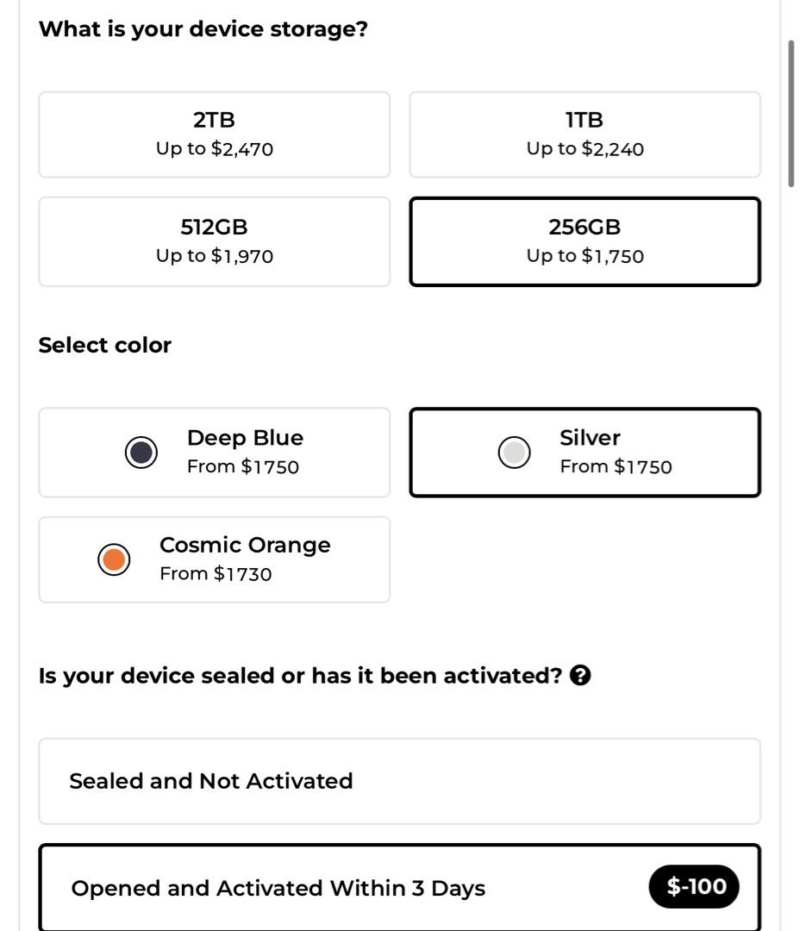The width and height of the screenshot is (800, 931).
Task: Click the Deep Blue color swatch circle
Action: 141,452
